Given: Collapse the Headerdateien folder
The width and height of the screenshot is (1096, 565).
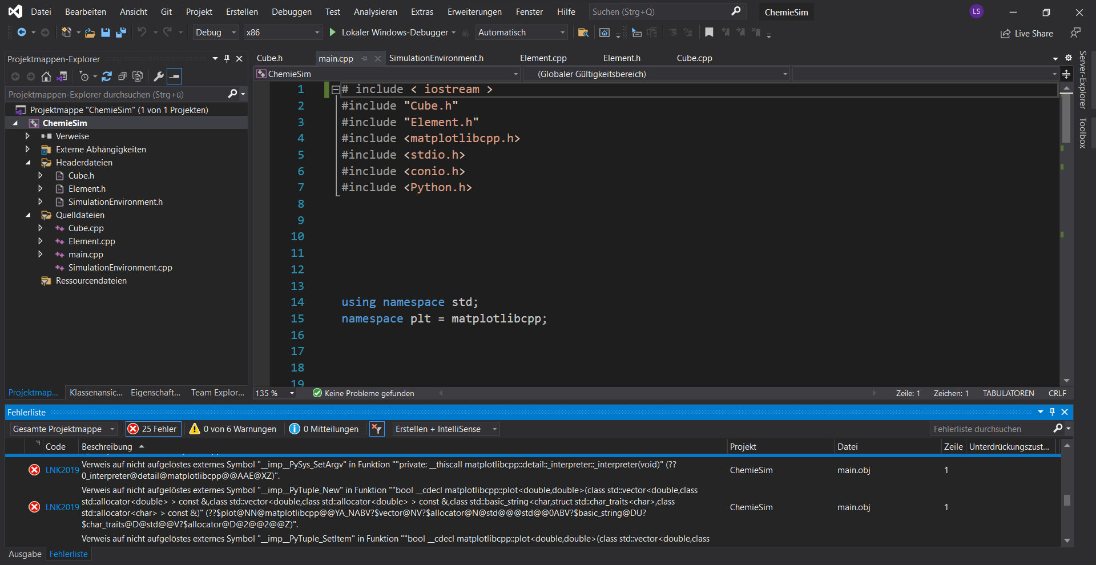Looking at the screenshot, I should coord(28,163).
